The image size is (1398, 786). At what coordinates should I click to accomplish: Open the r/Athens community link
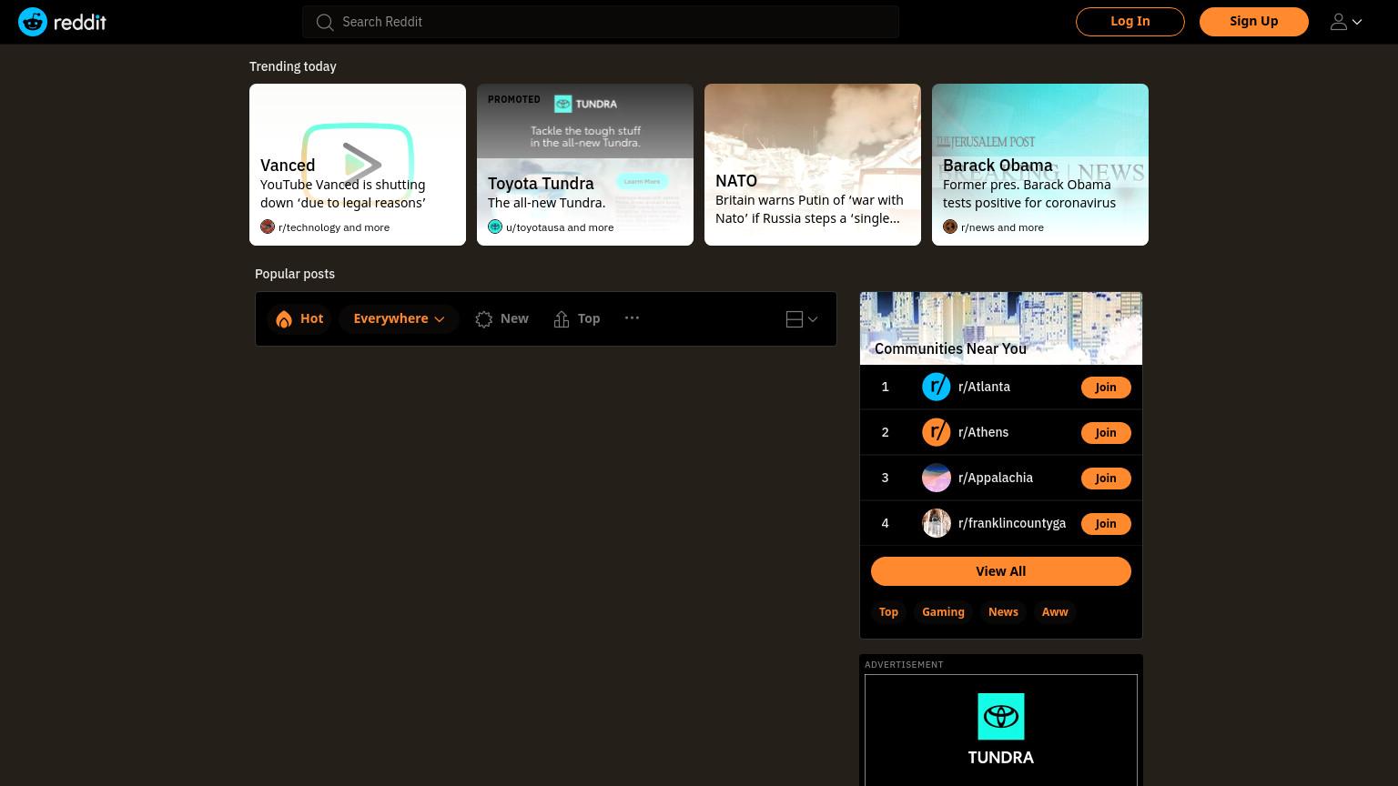point(983,432)
